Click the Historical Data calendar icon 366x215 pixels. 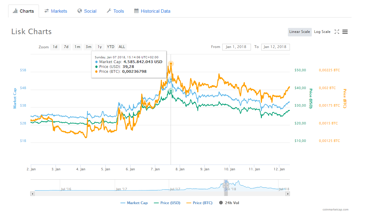click(x=136, y=11)
